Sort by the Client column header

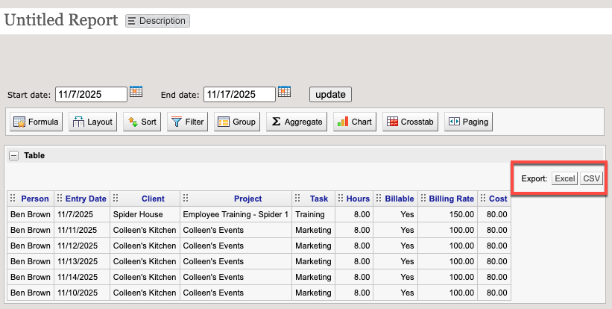[x=153, y=199]
